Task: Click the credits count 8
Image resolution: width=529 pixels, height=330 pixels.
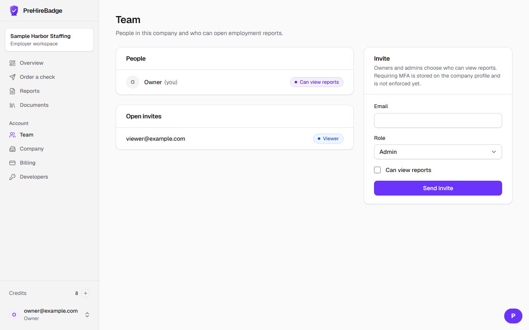Action: point(76,293)
